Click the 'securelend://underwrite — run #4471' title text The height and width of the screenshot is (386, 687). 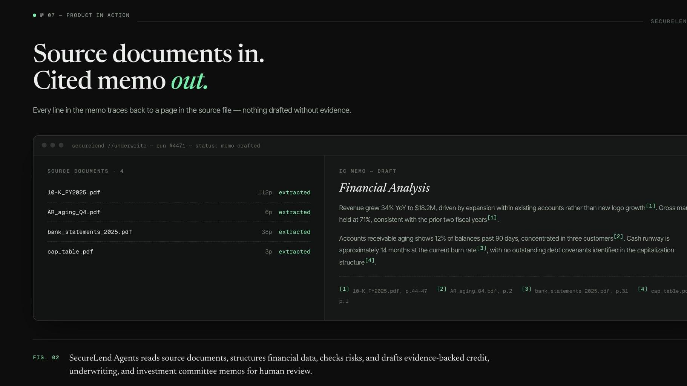tap(166, 146)
